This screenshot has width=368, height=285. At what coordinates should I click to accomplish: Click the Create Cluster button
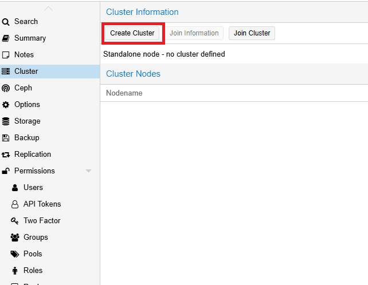click(132, 33)
